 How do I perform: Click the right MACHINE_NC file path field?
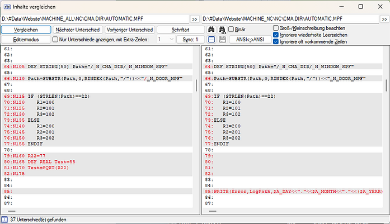[290, 19]
